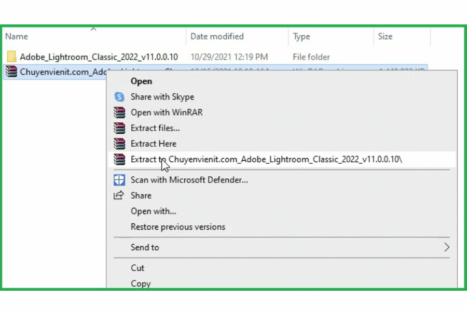Viewport: 467px width, 311px height.
Task: Sort by Date modified column header
Action: [x=217, y=37]
